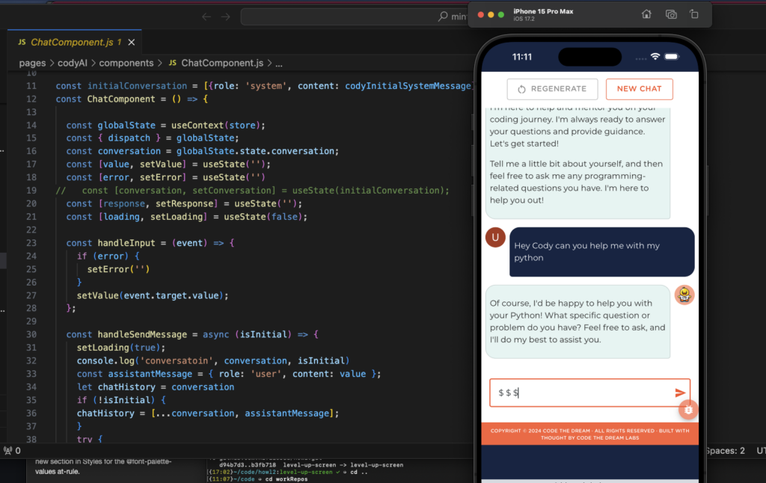Send the message with the arrow icon
The height and width of the screenshot is (483, 766).
pos(680,393)
